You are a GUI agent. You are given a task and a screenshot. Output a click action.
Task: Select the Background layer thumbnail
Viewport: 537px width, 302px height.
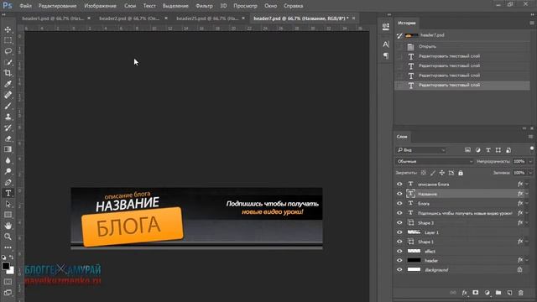pos(414,270)
